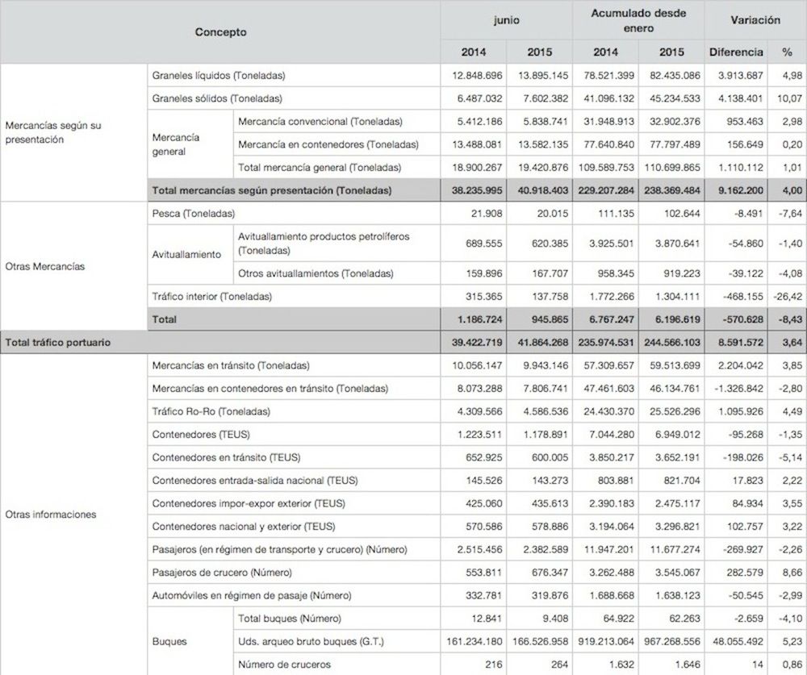Select the Total tráfico portuario row label
This screenshot has width=807, height=675.
click(x=58, y=343)
